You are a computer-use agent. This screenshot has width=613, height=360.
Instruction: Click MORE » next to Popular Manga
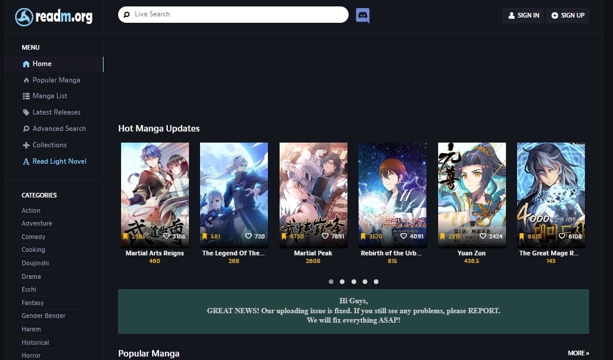tap(578, 353)
